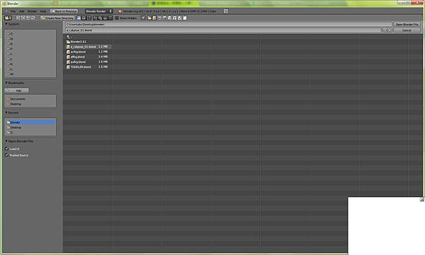Select drive K: in System list
The width and height of the screenshot is (425, 255).
[30, 64]
